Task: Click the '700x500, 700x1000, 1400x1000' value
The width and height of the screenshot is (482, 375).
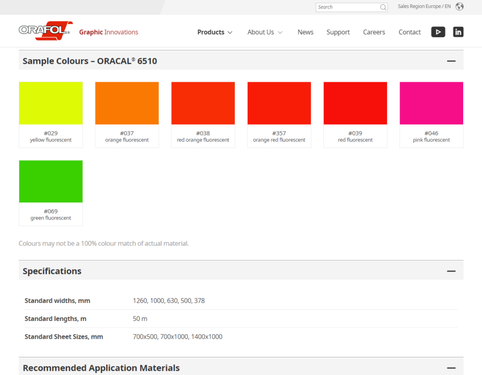Action: [x=177, y=336]
